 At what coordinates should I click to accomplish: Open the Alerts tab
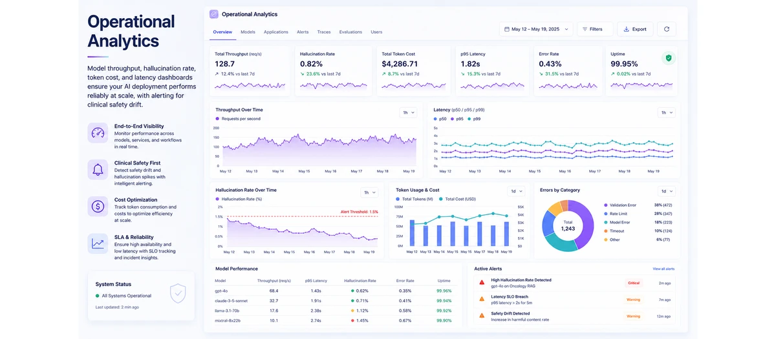[303, 32]
